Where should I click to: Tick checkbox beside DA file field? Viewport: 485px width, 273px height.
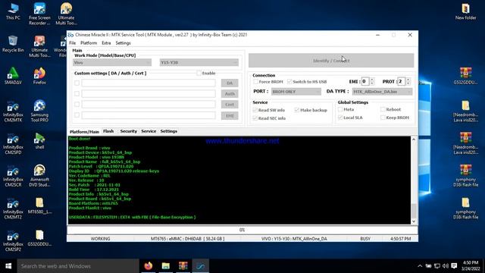tap(77, 83)
